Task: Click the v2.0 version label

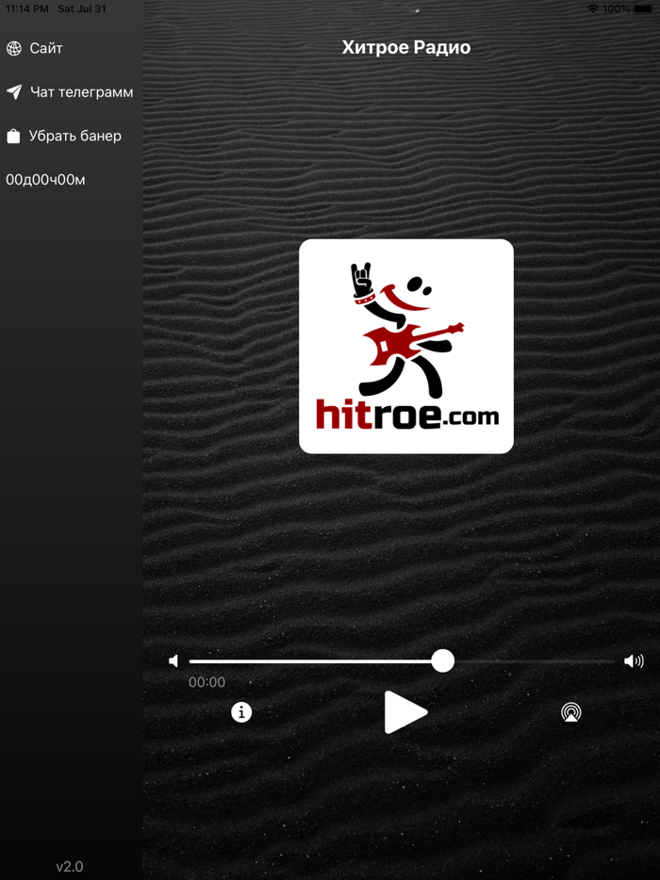Action: tap(70, 866)
